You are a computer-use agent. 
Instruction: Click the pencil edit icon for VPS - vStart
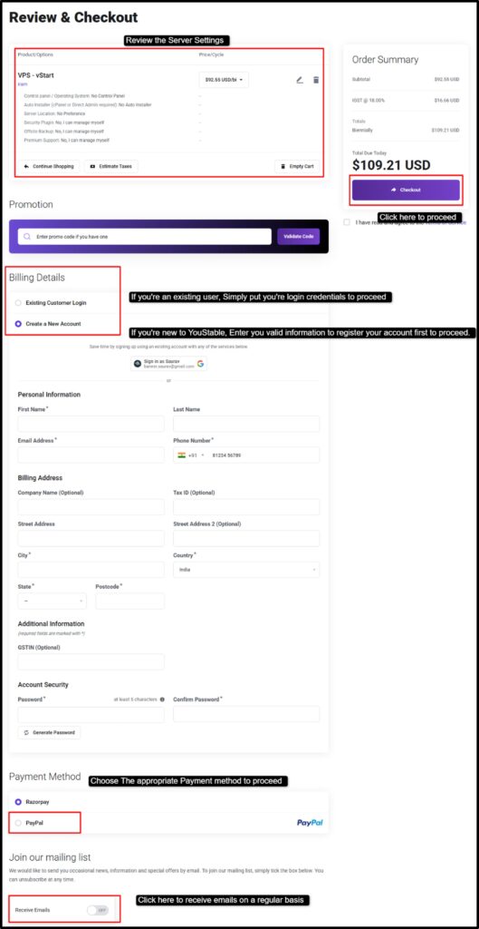pos(300,80)
